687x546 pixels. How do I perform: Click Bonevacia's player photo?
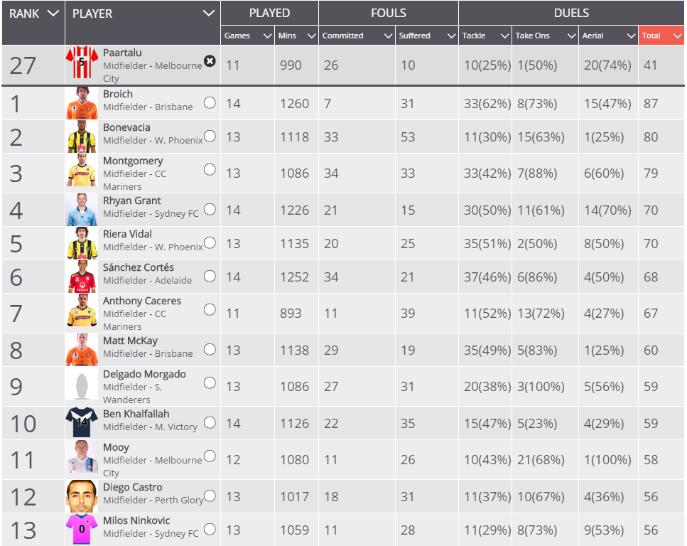[x=82, y=136]
